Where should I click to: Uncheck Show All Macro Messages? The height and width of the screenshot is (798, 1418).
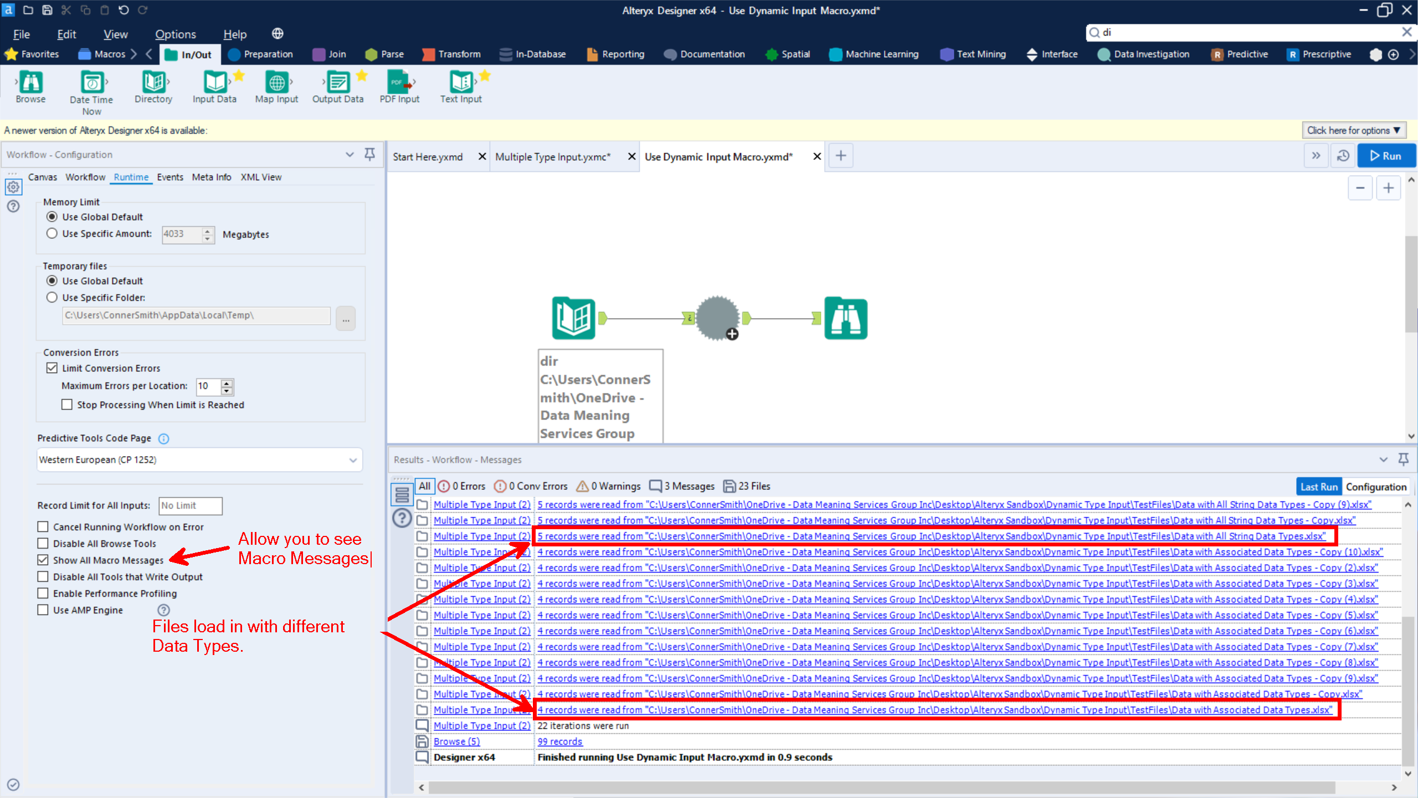click(43, 560)
